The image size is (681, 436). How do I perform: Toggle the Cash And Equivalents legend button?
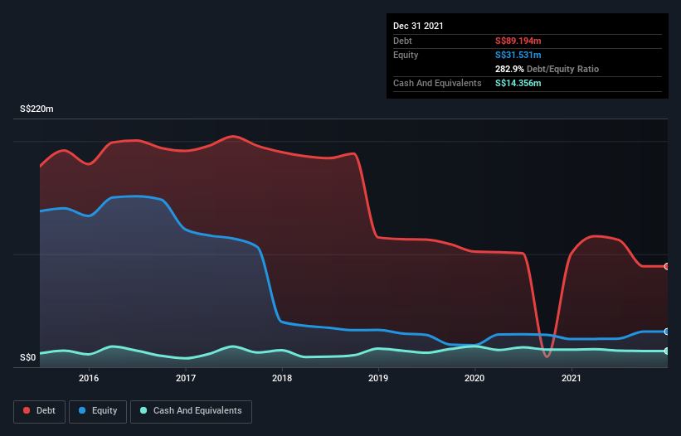point(191,411)
